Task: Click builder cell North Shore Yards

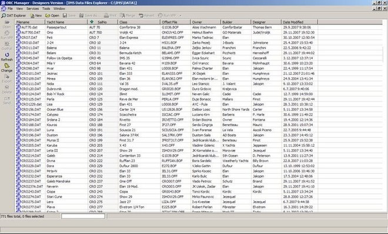Action: [x=236, y=109]
